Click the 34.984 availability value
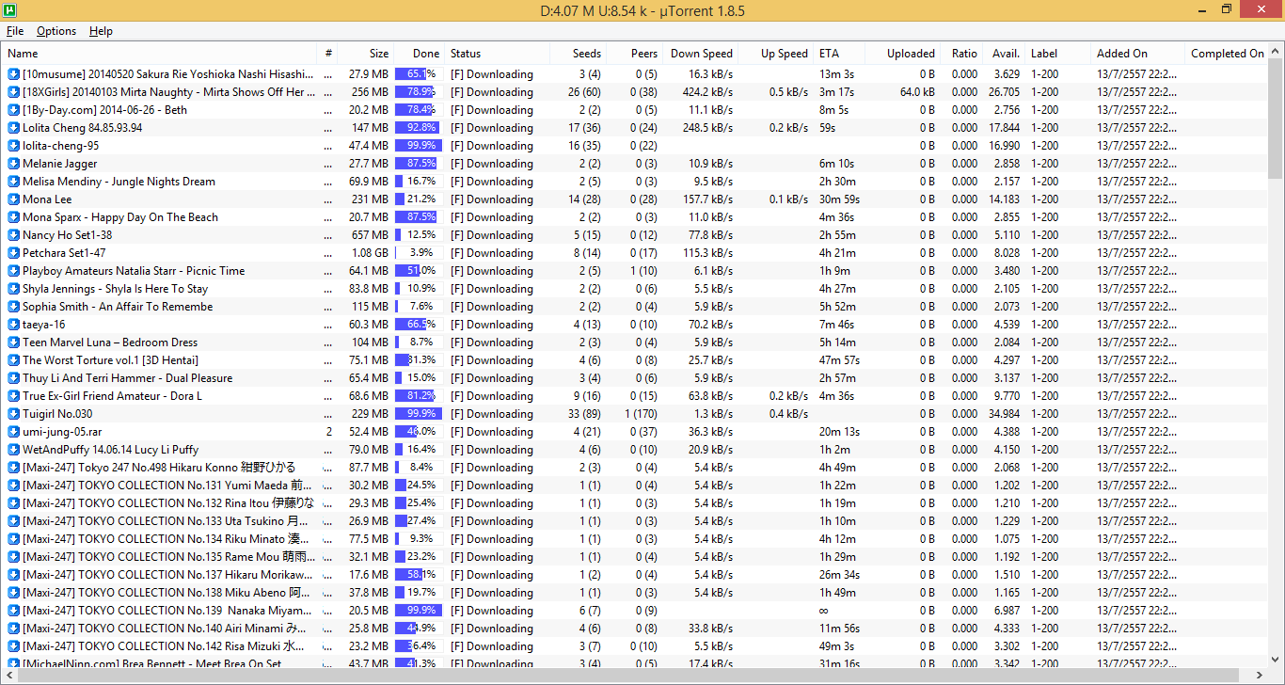Screen dimensions: 1285x685 click(1004, 414)
